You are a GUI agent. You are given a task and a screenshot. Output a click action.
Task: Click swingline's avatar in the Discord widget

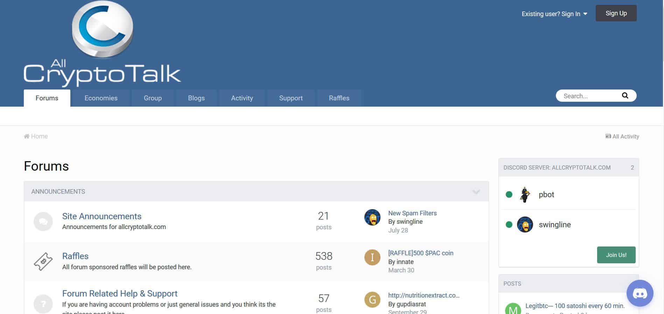point(525,224)
